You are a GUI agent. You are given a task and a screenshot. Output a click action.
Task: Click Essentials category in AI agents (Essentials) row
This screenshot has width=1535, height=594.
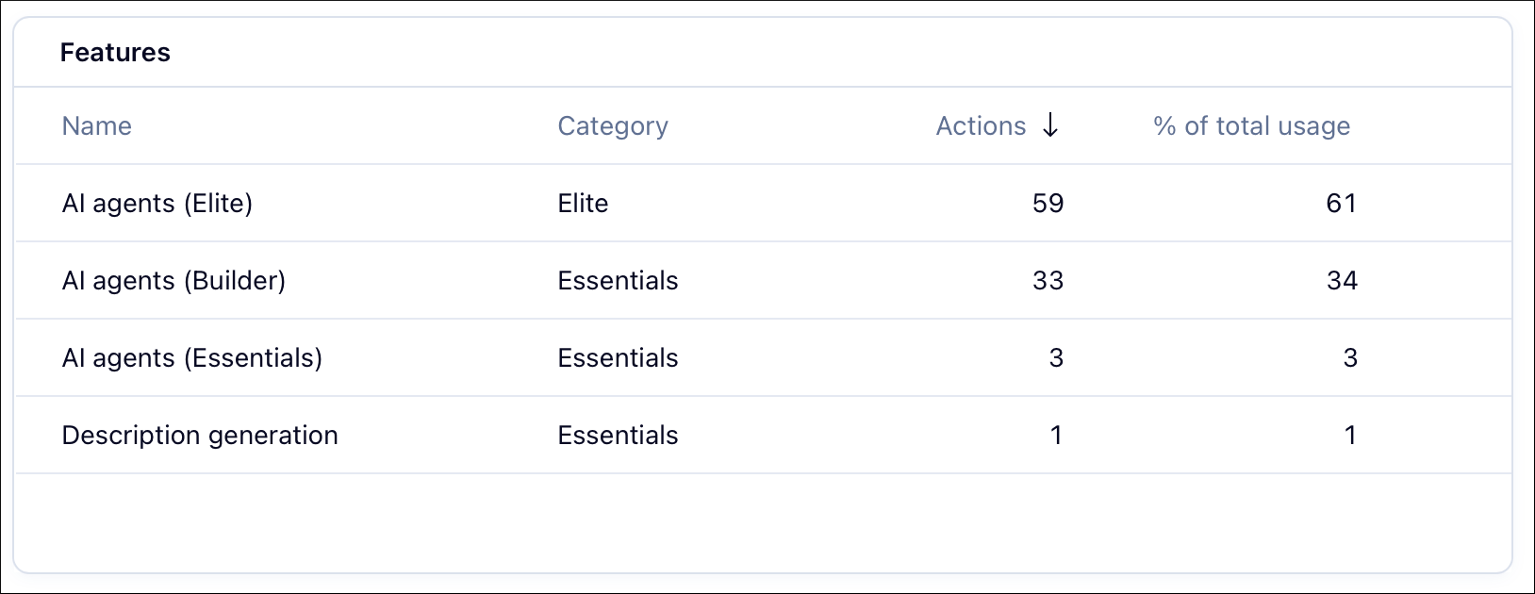pyautogui.click(x=618, y=358)
